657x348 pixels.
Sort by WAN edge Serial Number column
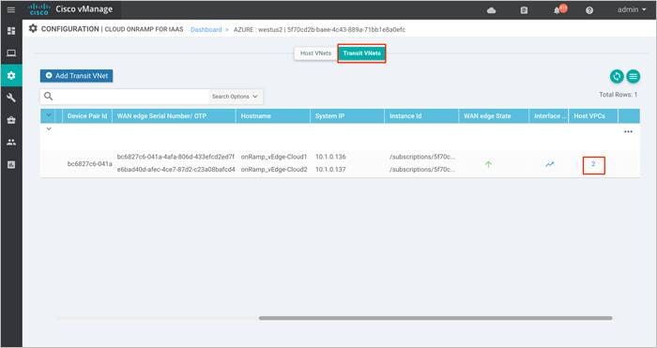tap(175, 116)
